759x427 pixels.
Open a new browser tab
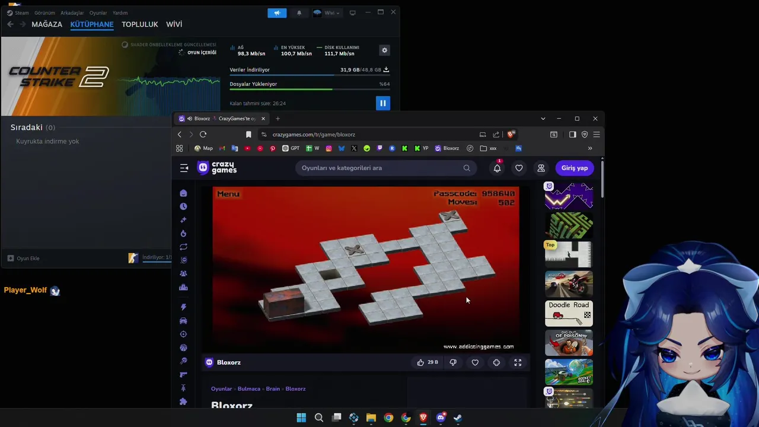(x=278, y=119)
